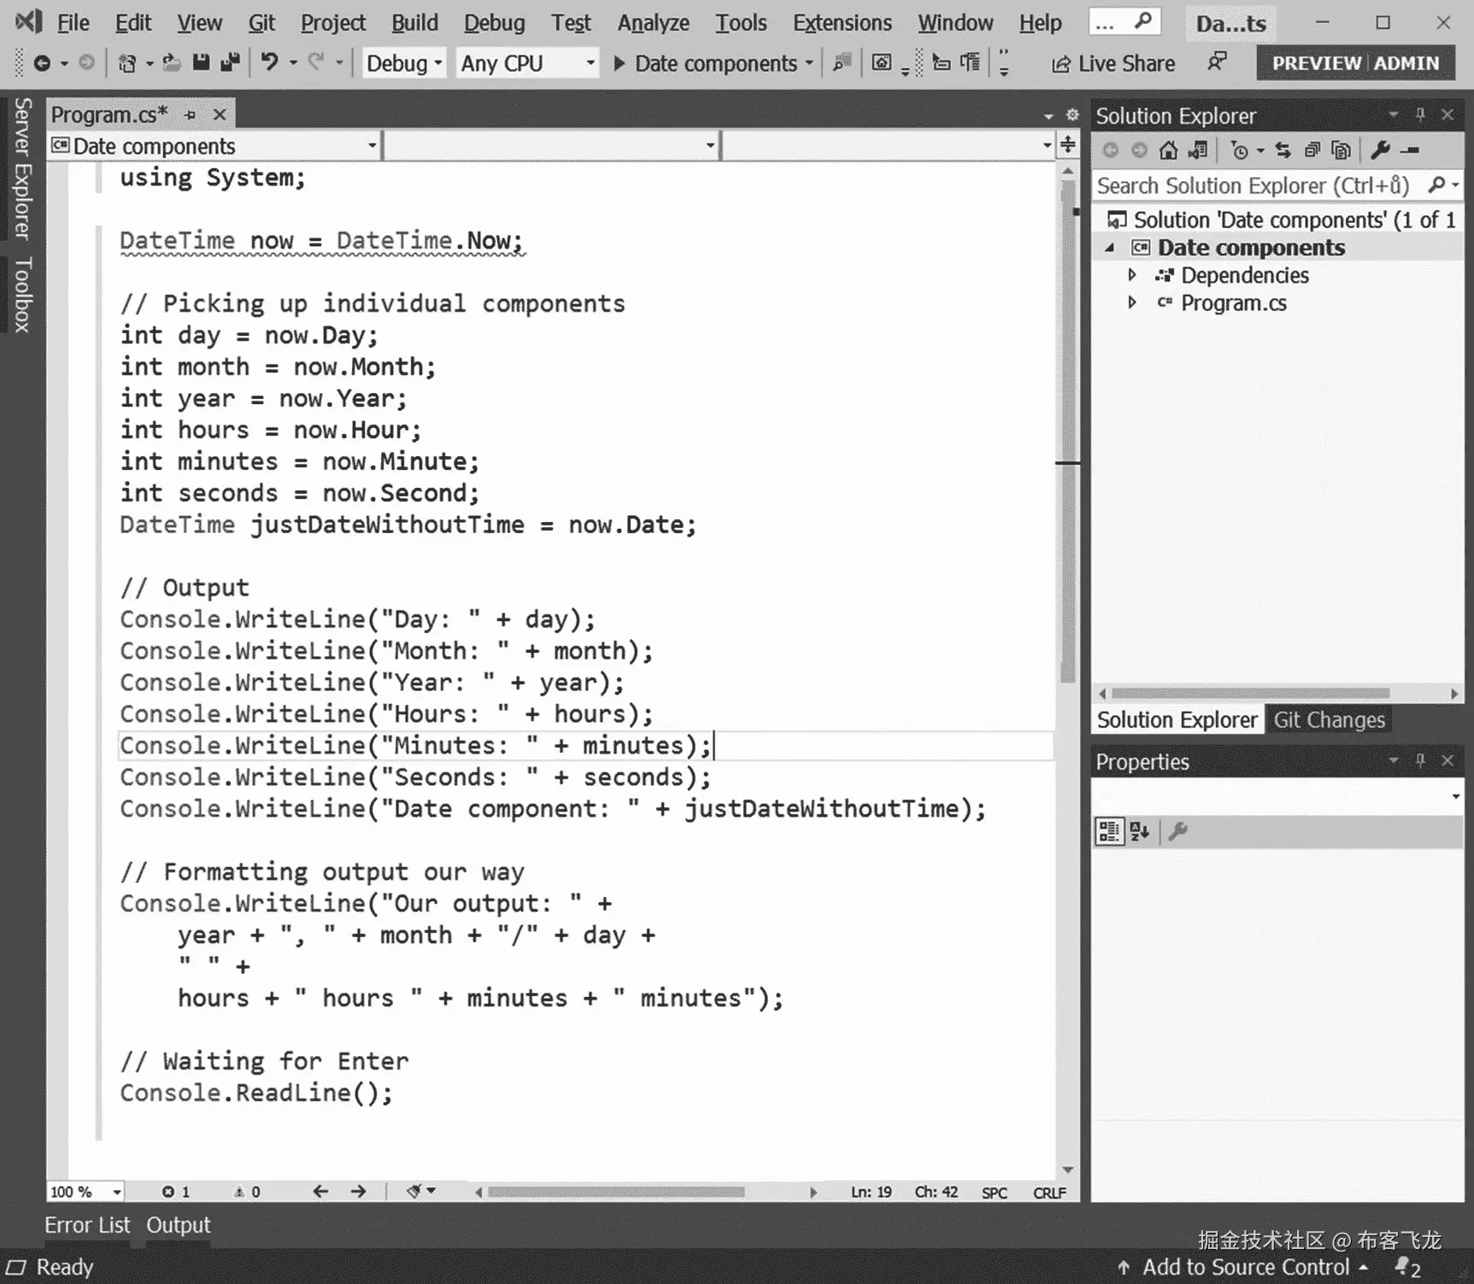1474x1284 pixels.
Task: Click the editor horizontal scrollbar thumb
Action: tap(615, 1192)
